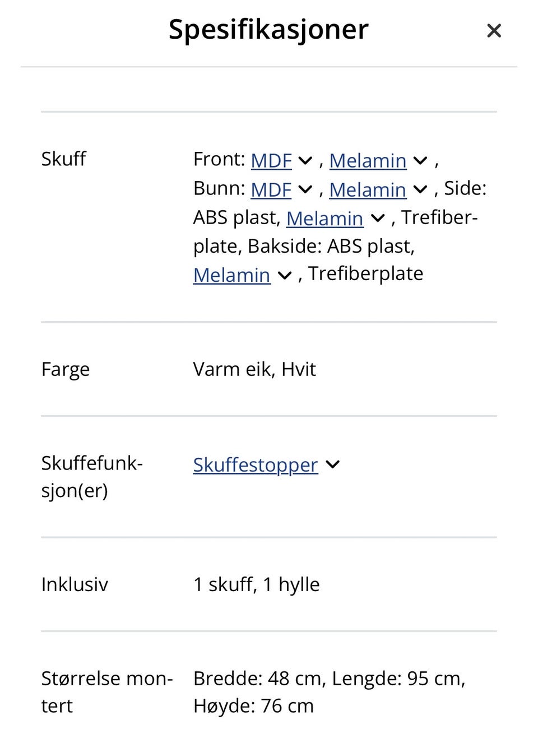The height and width of the screenshot is (743, 538).
Task: Open the Melamin link in the Bunn line
Action: coord(368,190)
